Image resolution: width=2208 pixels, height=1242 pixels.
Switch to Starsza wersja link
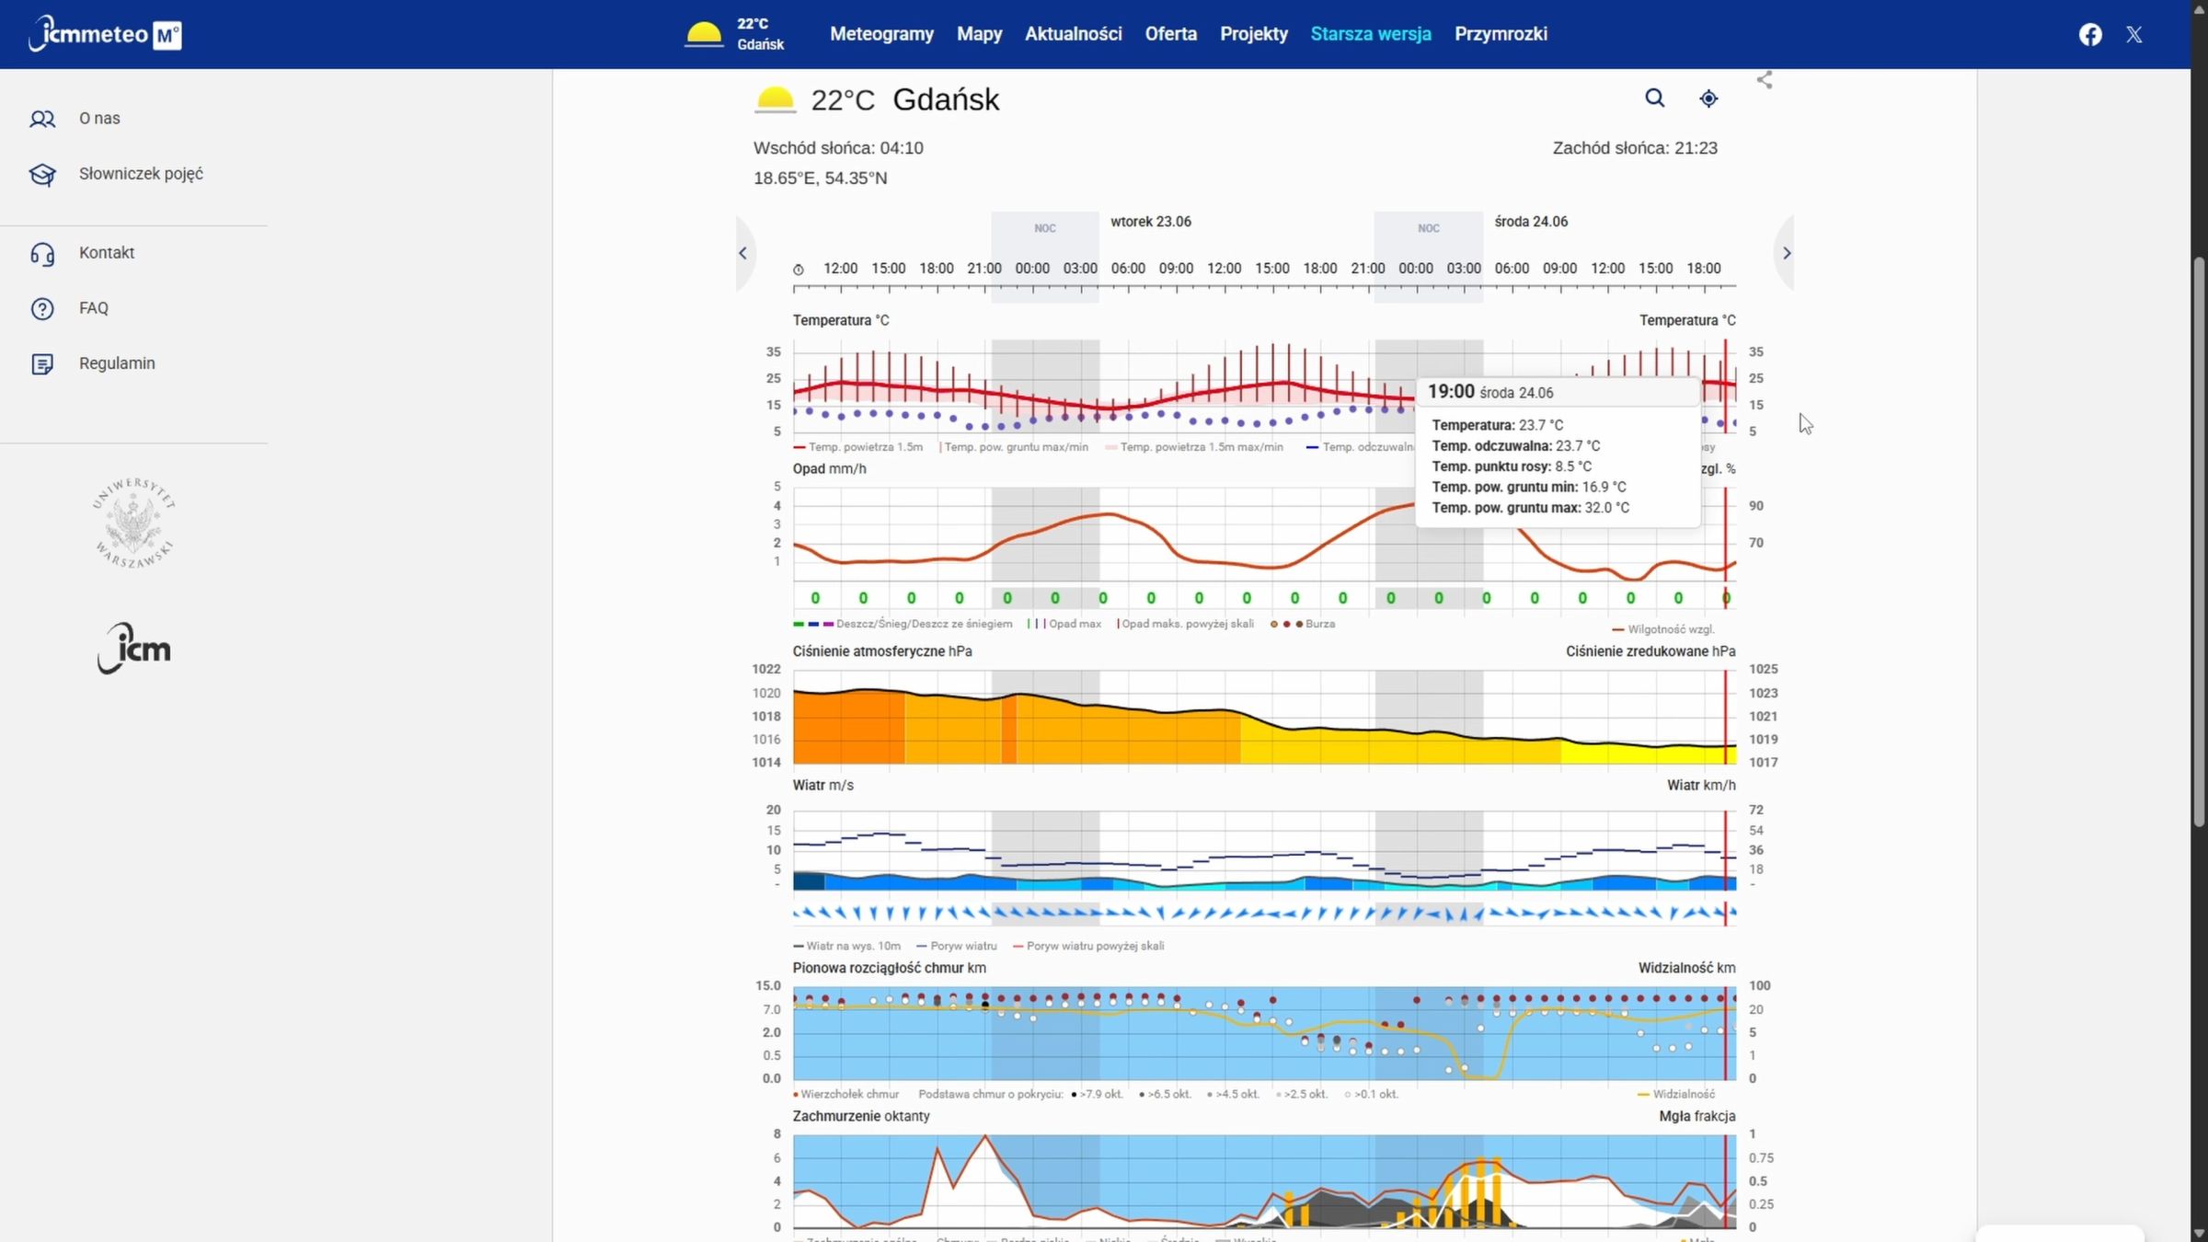[x=1370, y=34]
